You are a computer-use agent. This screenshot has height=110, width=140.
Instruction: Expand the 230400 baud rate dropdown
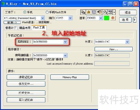point(101,18)
